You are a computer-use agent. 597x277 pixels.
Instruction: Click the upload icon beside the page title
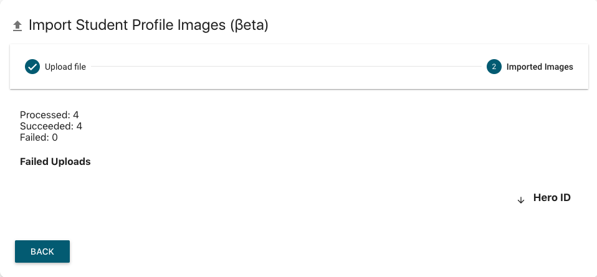[x=17, y=26]
